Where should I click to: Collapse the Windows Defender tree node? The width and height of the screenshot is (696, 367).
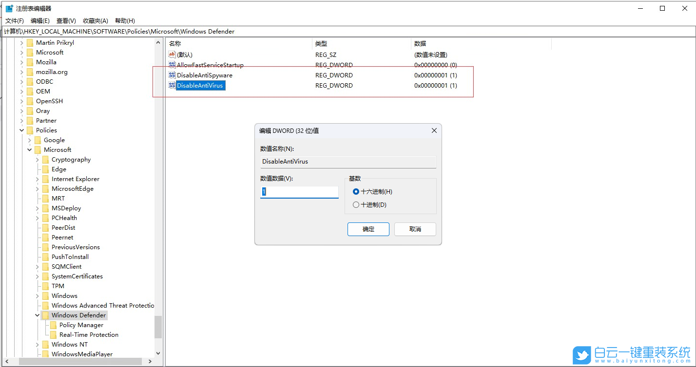(x=38, y=315)
